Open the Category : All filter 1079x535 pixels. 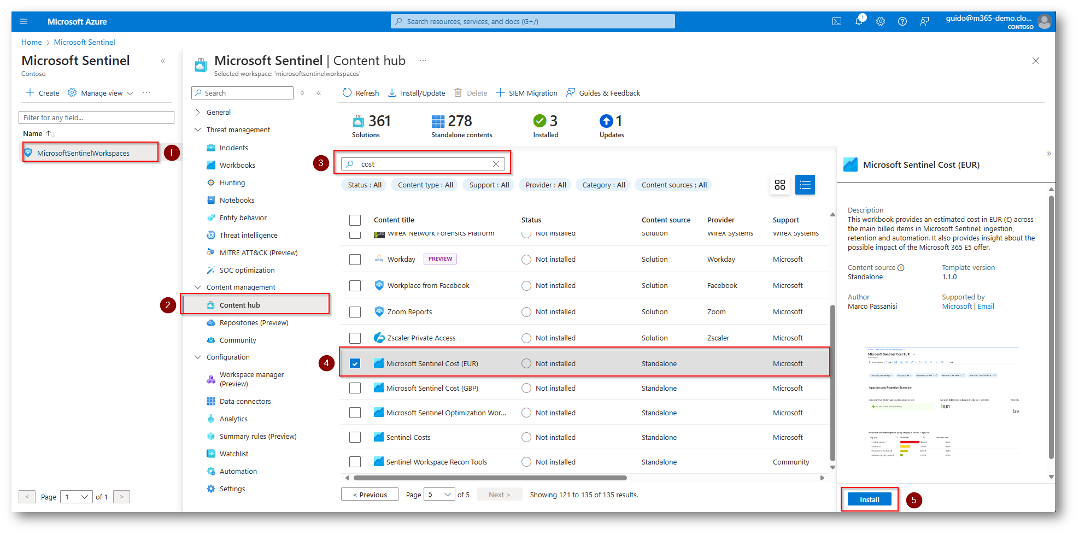pyautogui.click(x=603, y=185)
